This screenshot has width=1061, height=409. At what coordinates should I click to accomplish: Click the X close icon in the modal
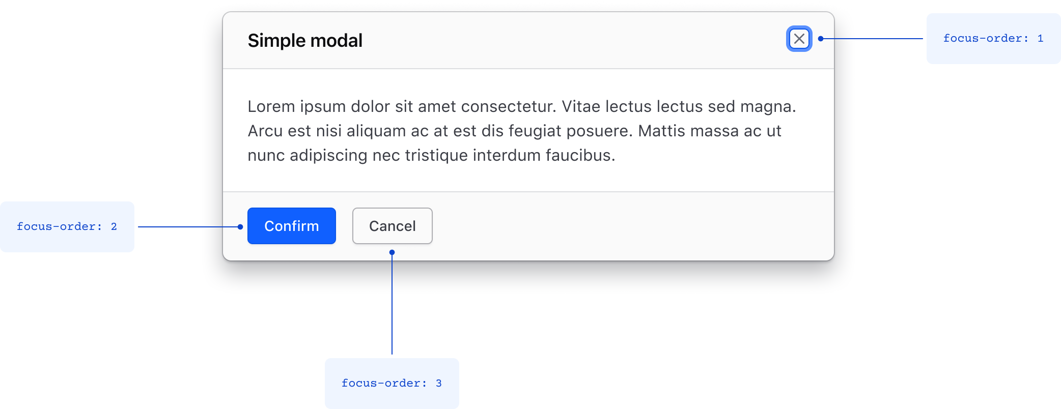click(x=799, y=39)
